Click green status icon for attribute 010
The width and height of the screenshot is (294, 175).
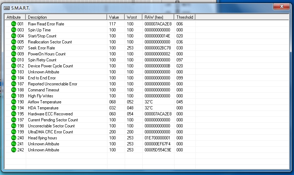[14, 60]
